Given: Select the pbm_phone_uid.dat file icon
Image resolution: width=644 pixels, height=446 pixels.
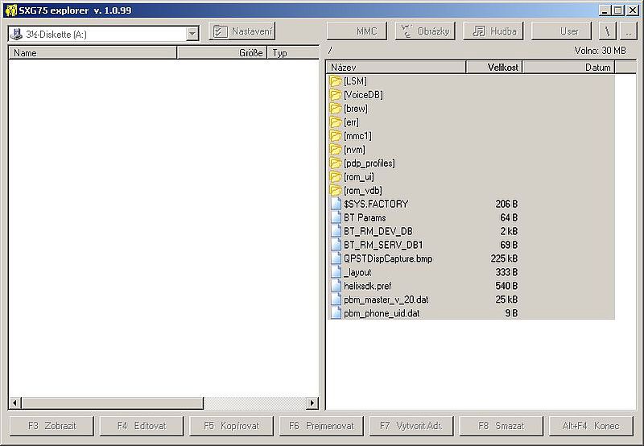Looking at the screenshot, I should (x=336, y=313).
